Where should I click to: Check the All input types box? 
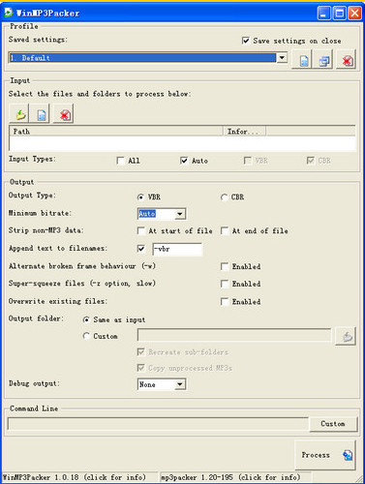point(120,161)
